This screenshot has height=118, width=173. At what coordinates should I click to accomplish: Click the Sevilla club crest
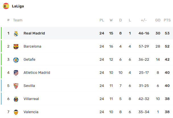pyautogui.click(x=16, y=86)
